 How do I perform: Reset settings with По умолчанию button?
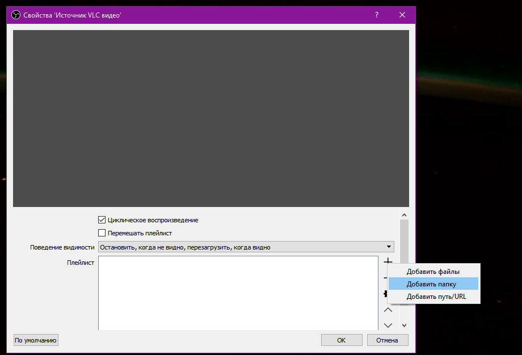(36, 340)
